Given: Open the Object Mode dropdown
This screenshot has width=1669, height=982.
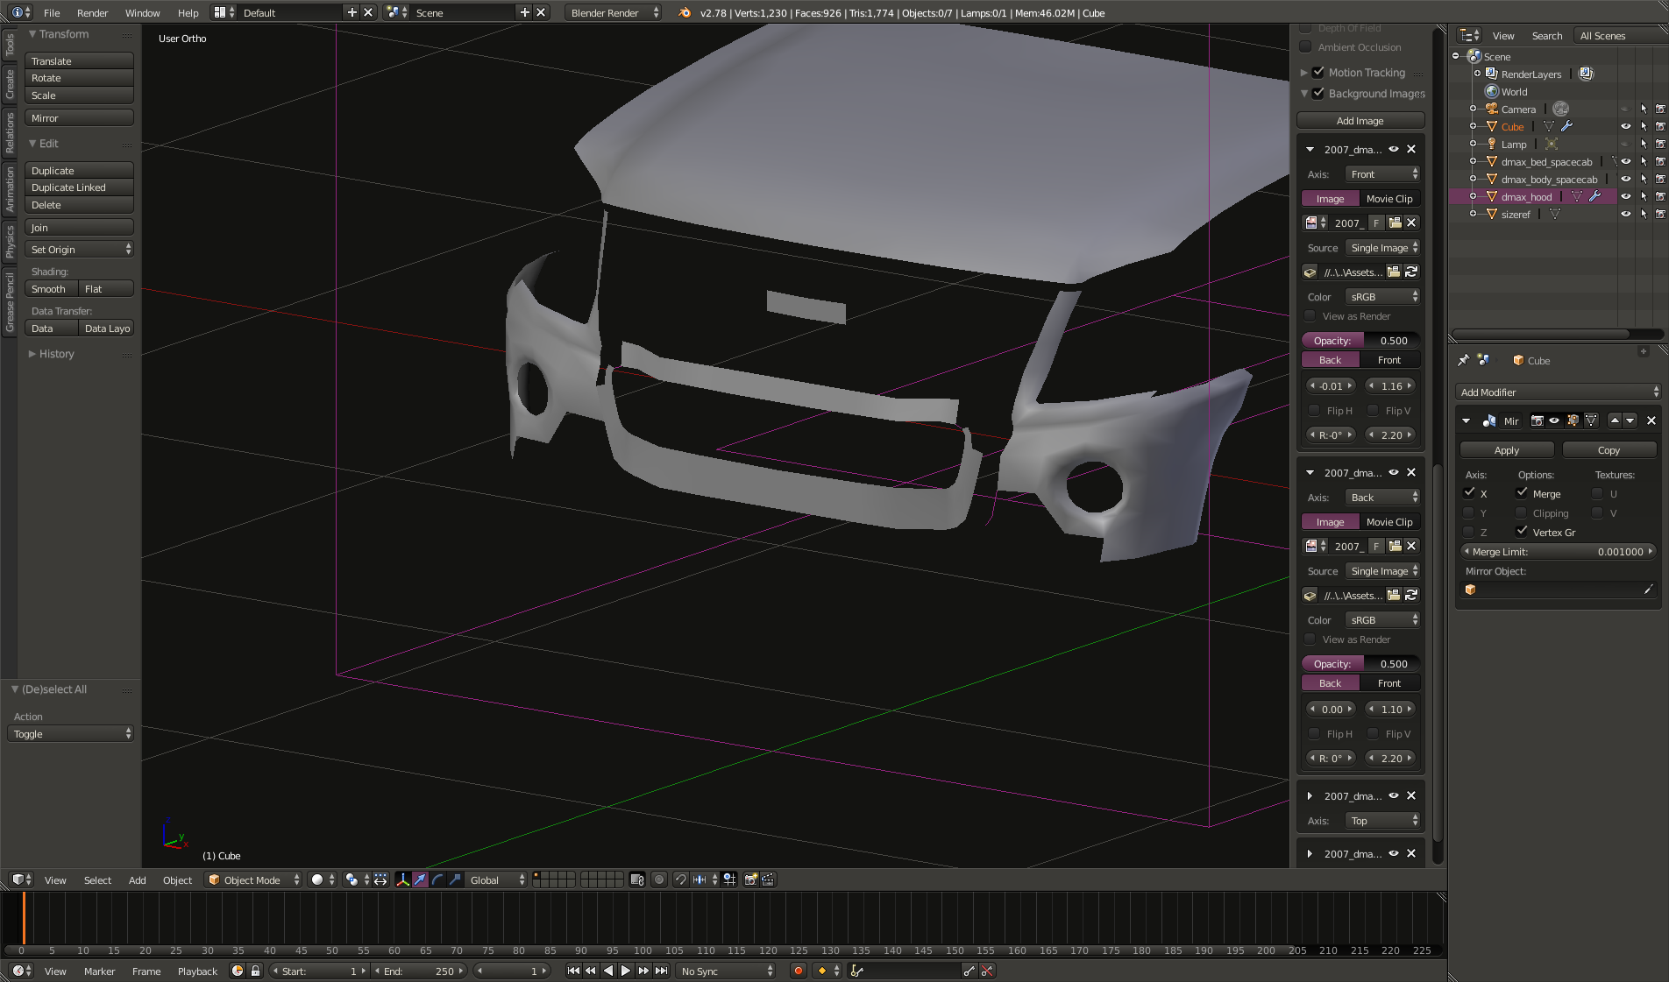Looking at the screenshot, I should pyautogui.click(x=252, y=880).
